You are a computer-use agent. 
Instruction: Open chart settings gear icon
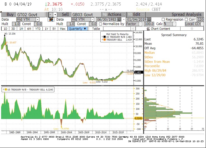coord(192,29)
